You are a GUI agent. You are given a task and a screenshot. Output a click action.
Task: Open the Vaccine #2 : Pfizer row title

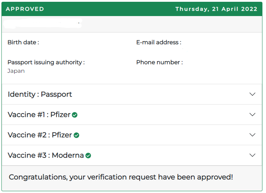tap(40, 135)
